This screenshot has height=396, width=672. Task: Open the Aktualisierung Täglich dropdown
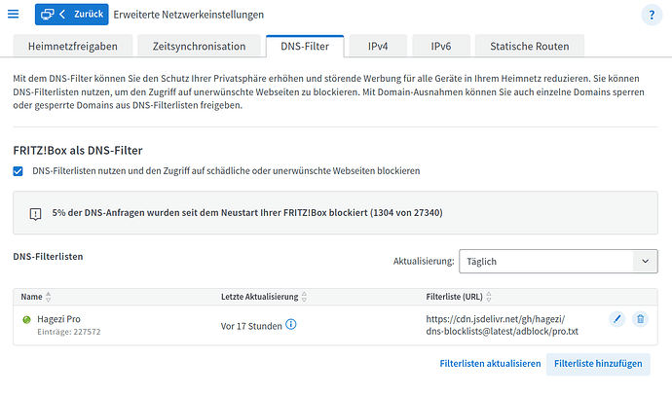[558, 261]
